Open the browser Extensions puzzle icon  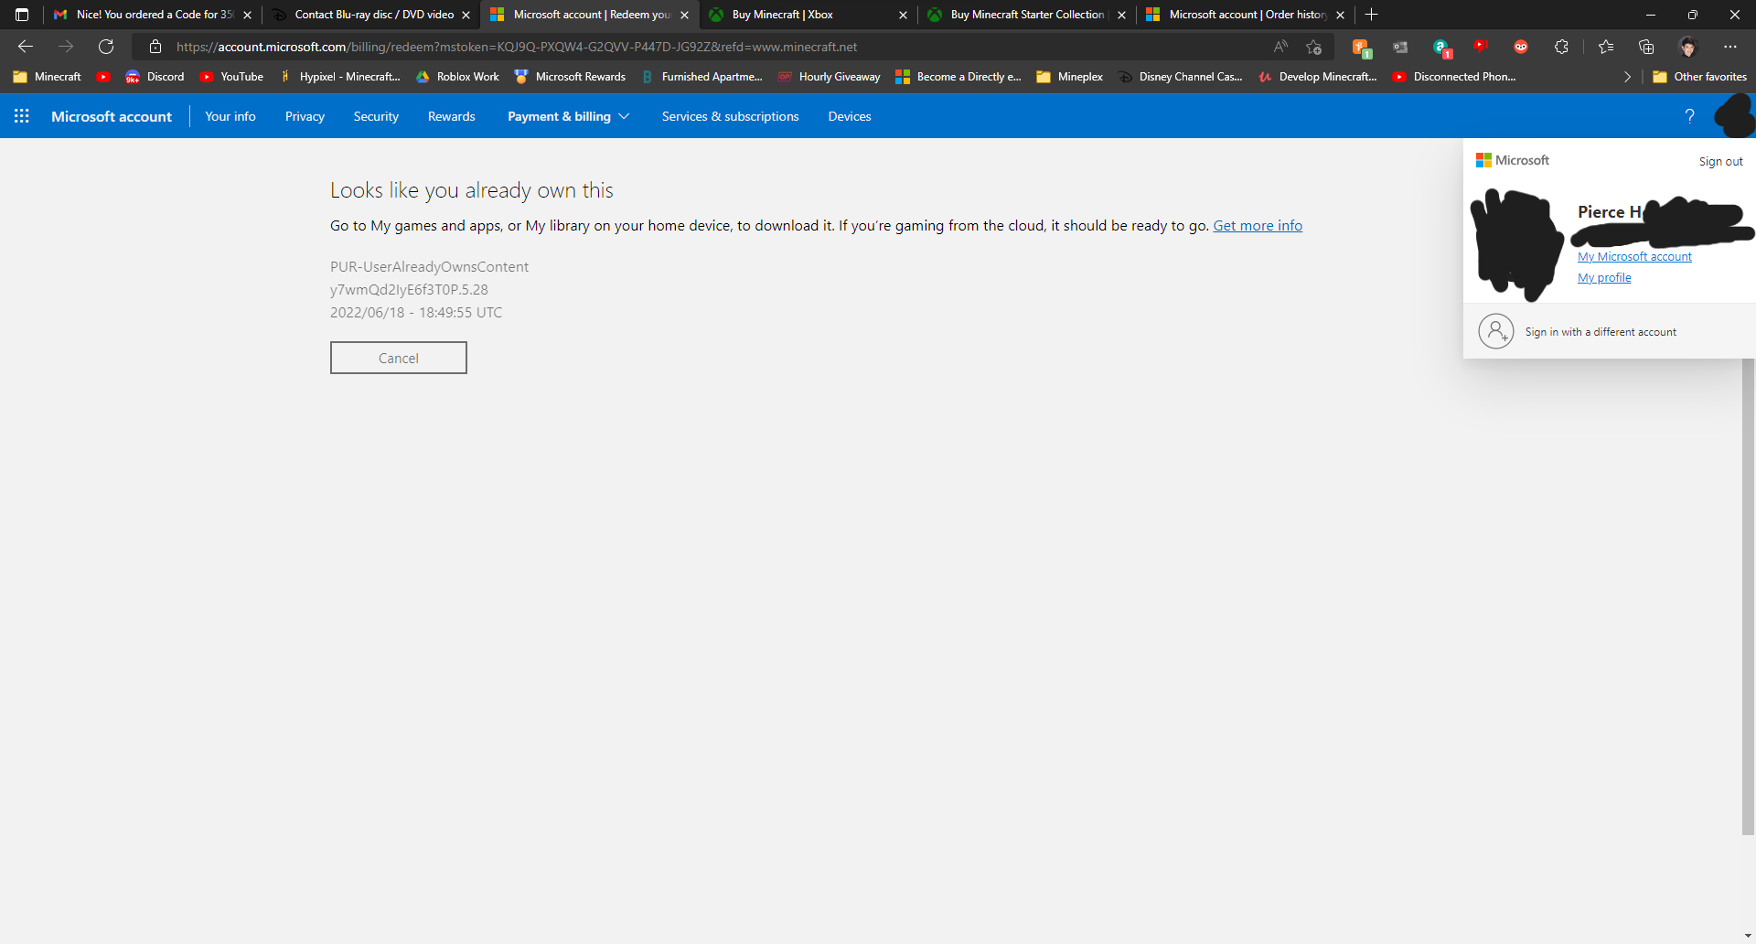[1561, 47]
